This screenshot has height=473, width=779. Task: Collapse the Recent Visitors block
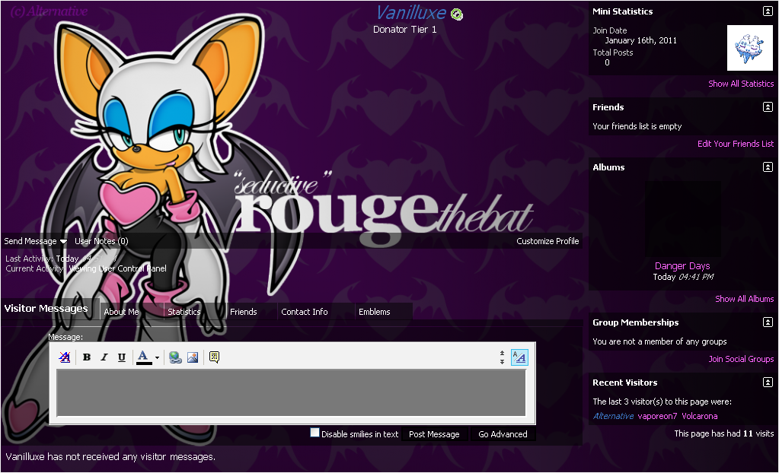pyautogui.click(x=768, y=383)
